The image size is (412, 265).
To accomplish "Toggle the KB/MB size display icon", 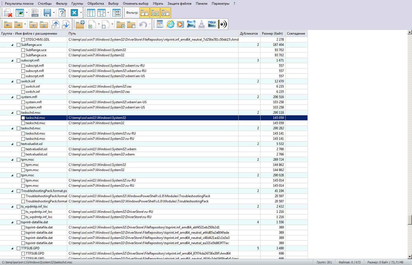I will click(117, 13).
